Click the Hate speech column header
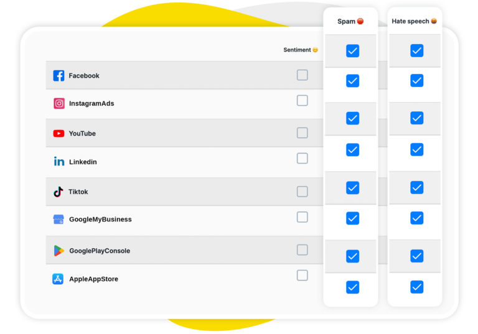The image size is (478, 334). pyautogui.click(x=414, y=21)
